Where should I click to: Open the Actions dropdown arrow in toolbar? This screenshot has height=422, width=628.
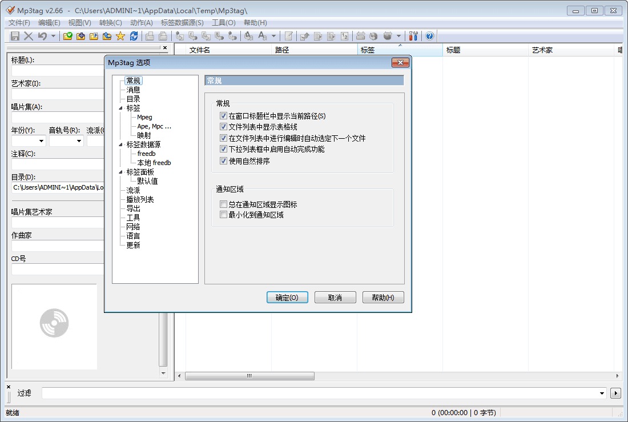pyautogui.click(x=273, y=36)
